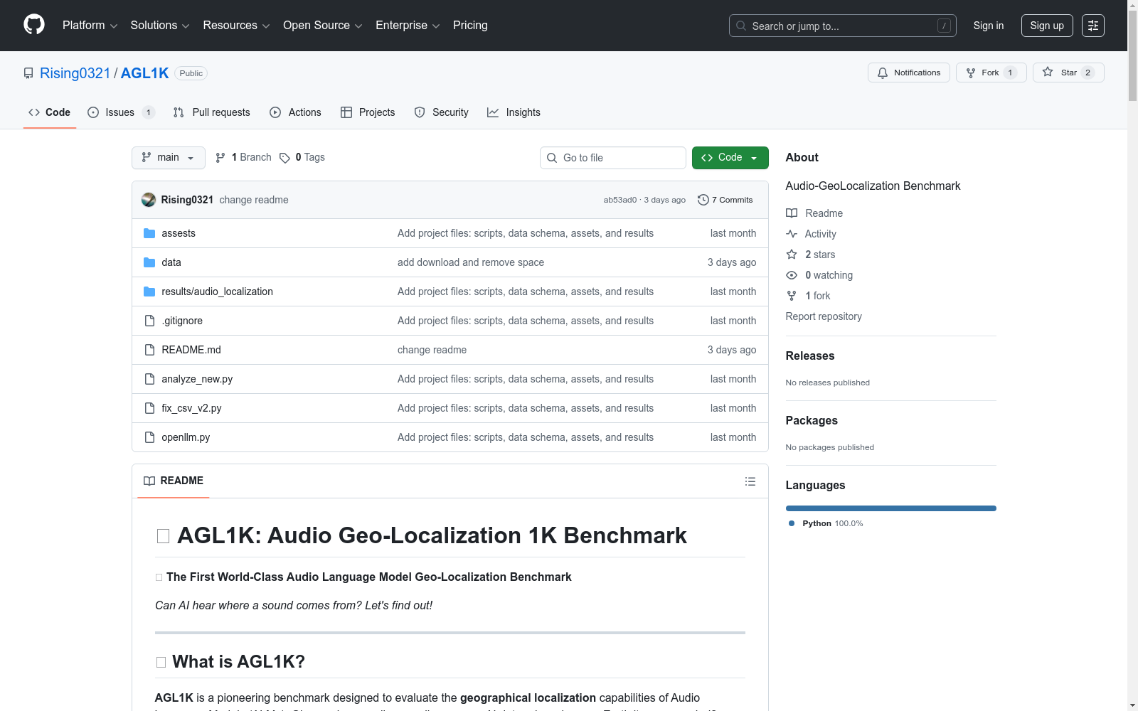Click the watching eye icon
This screenshot has height=711, width=1138.
[x=792, y=275]
